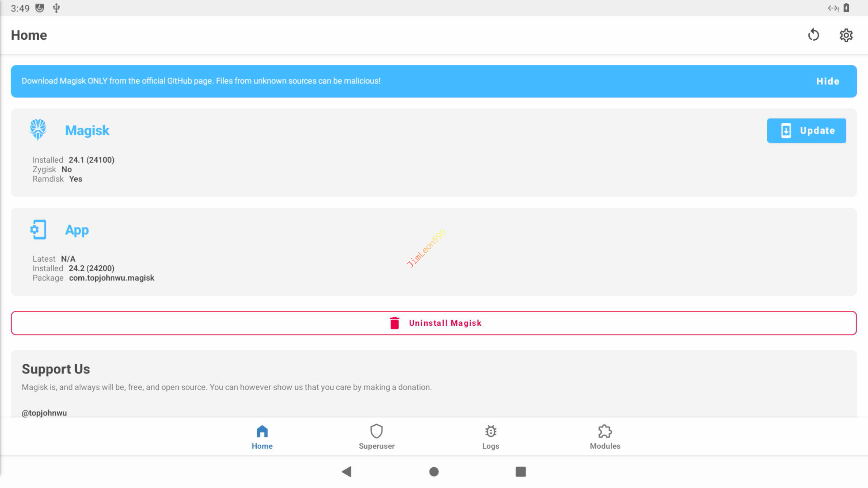Click the Uninstall Magisk button
This screenshot has height=488, width=868.
434,323
